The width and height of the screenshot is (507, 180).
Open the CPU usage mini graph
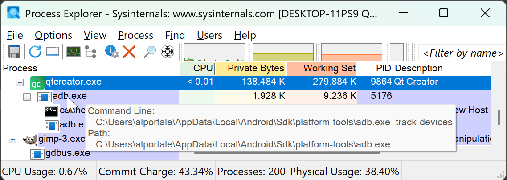tap(214, 52)
